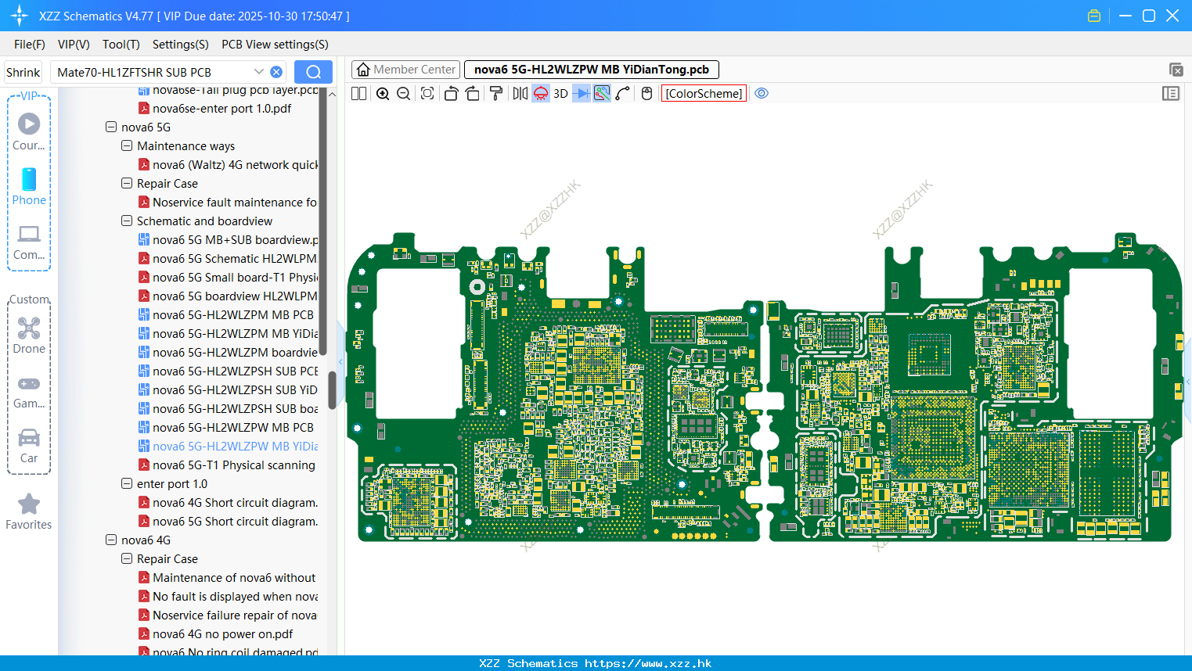Mirror the board view
Viewport: 1192px width, 671px height.
[520, 93]
